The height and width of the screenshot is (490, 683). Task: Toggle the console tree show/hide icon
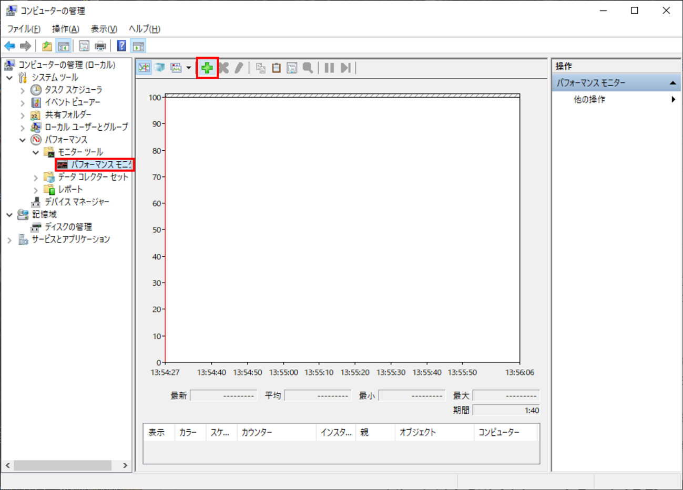coord(64,46)
